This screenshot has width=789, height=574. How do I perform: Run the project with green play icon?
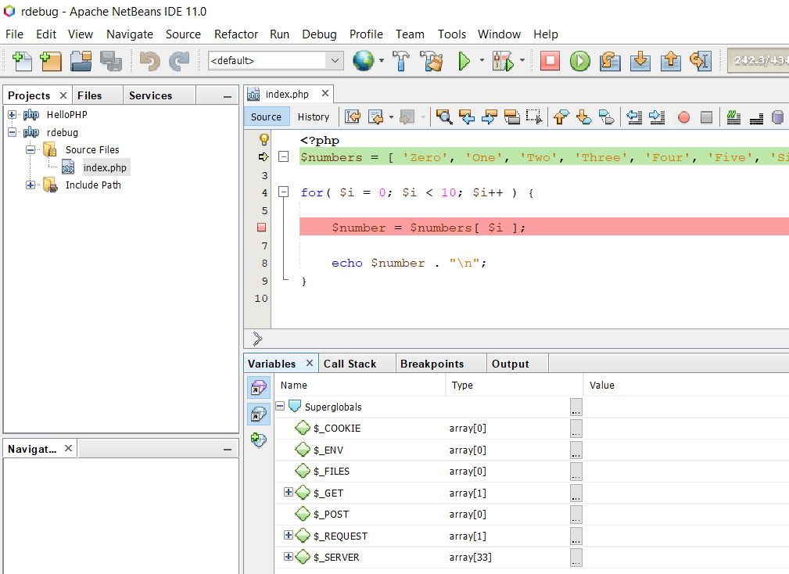(464, 61)
